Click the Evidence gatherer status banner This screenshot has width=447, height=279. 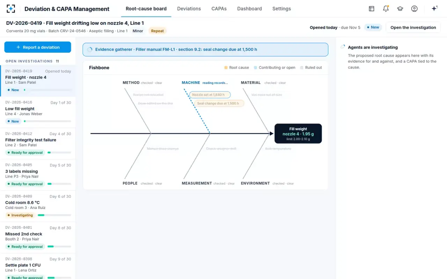(205, 50)
